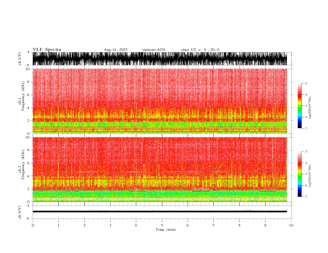Click the time axis tick label '10'
The image size is (328, 253).
(291, 225)
